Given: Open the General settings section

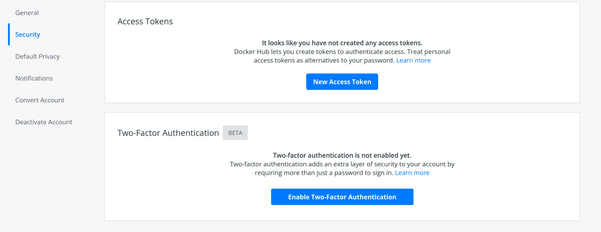Looking at the screenshot, I should click(27, 12).
